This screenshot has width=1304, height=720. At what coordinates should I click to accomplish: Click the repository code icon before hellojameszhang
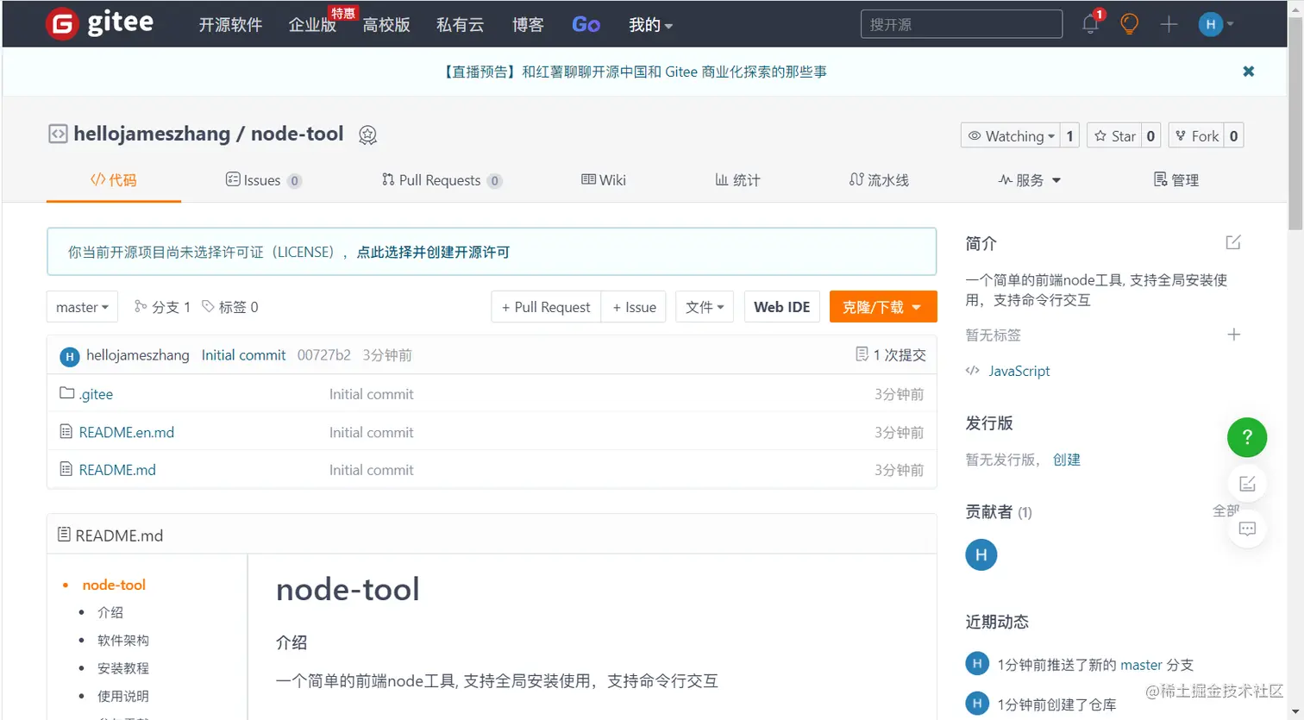(x=58, y=135)
